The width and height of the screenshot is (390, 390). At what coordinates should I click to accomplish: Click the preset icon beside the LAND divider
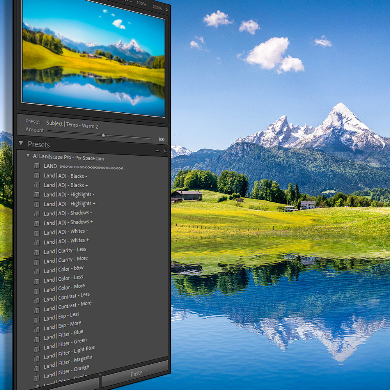tap(37, 166)
